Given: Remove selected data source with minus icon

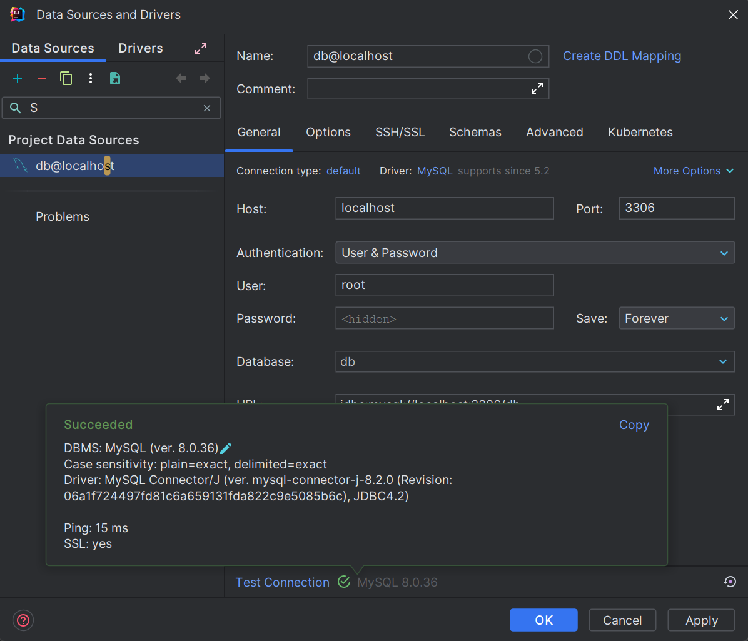Looking at the screenshot, I should [x=42, y=78].
